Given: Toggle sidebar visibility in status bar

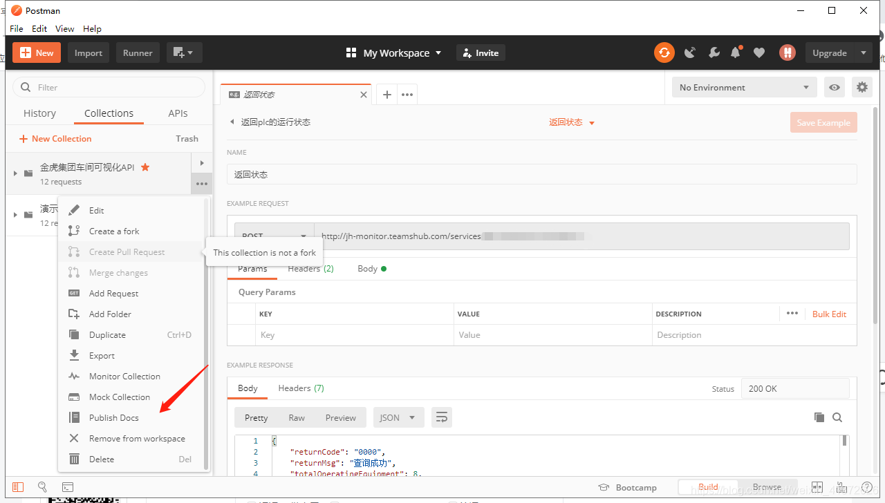Looking at the screenshot, I should coord(18,487).
